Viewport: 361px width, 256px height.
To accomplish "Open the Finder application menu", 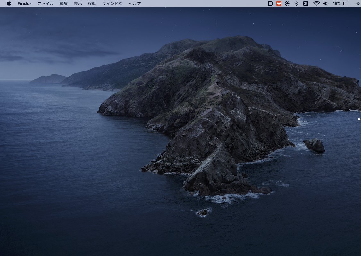I will point(24,4).
